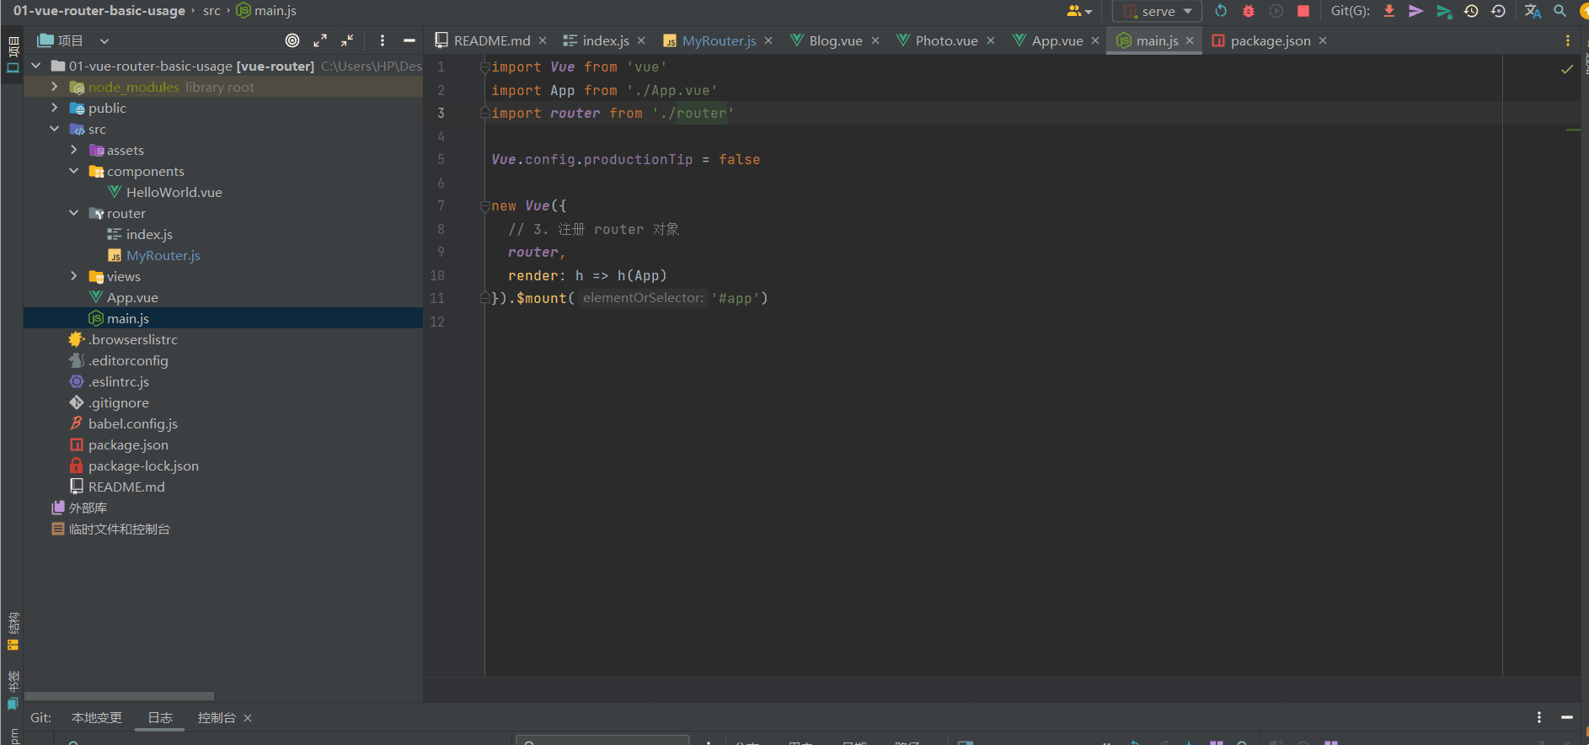Image resolution: width=1589 pixels, height=745 pixels.
Task: Select .gitignore file
Action: 119,402
